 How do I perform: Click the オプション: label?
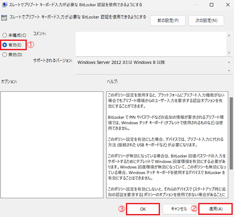(9, 82)
